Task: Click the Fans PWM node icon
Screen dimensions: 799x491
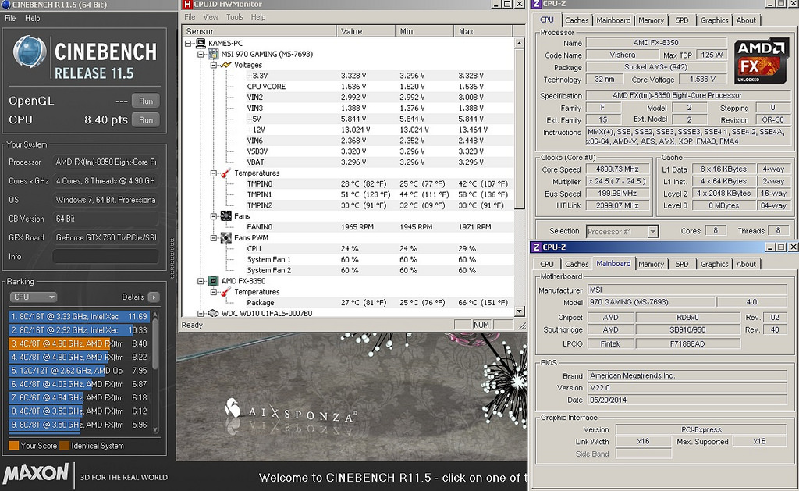Action: click(225, 237)
